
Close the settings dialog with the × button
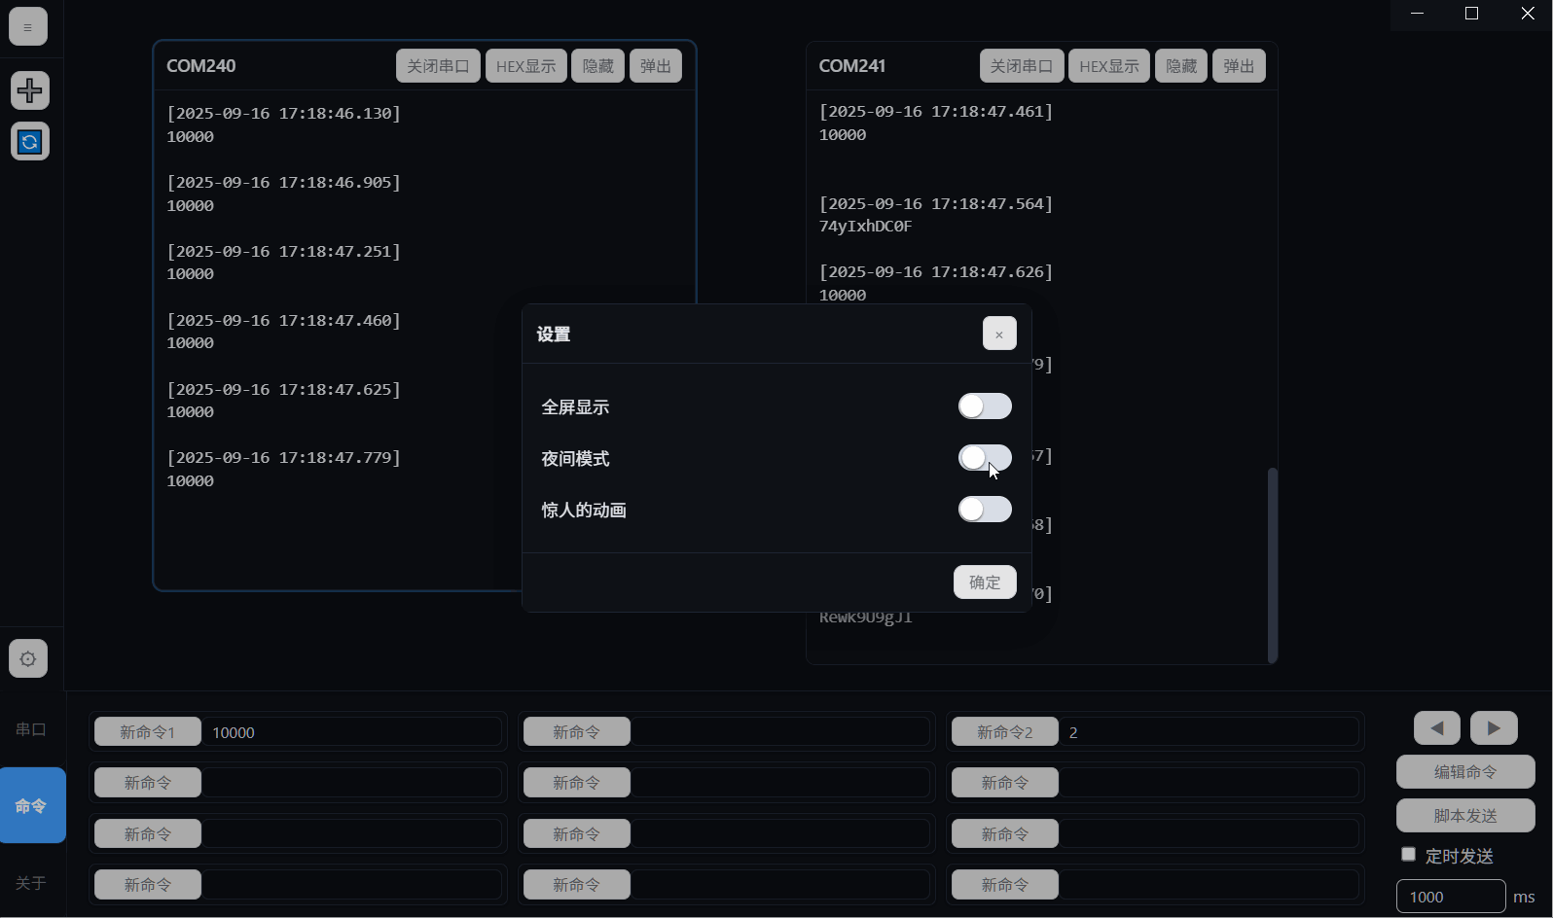point(998,334)
